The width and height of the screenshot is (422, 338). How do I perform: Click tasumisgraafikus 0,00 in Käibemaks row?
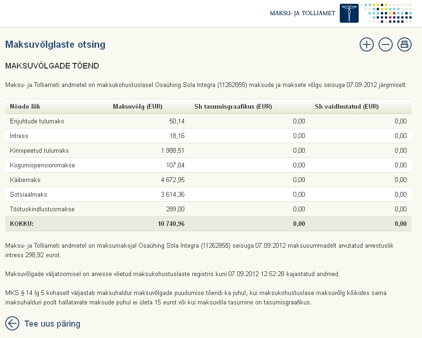[x=299, y=180]
